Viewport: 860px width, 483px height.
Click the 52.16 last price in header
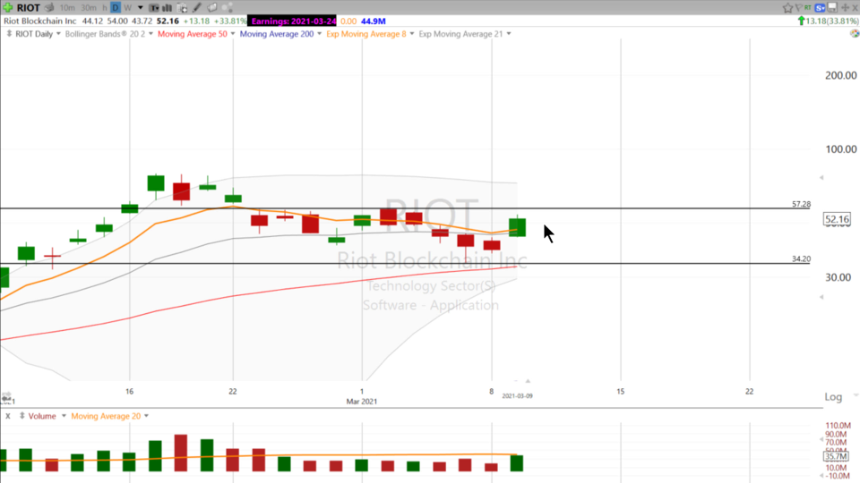[x=168, y=21]
